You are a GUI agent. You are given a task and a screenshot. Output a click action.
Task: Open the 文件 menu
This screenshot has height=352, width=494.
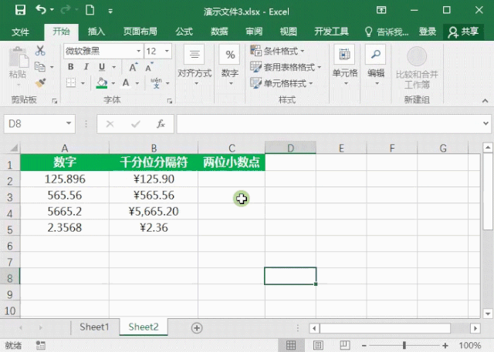[20, 32]
